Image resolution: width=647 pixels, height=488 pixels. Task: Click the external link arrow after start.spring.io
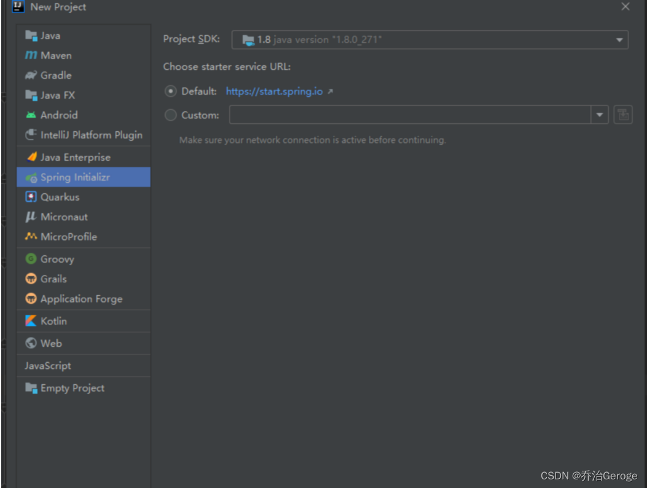[x=330, y=91]
